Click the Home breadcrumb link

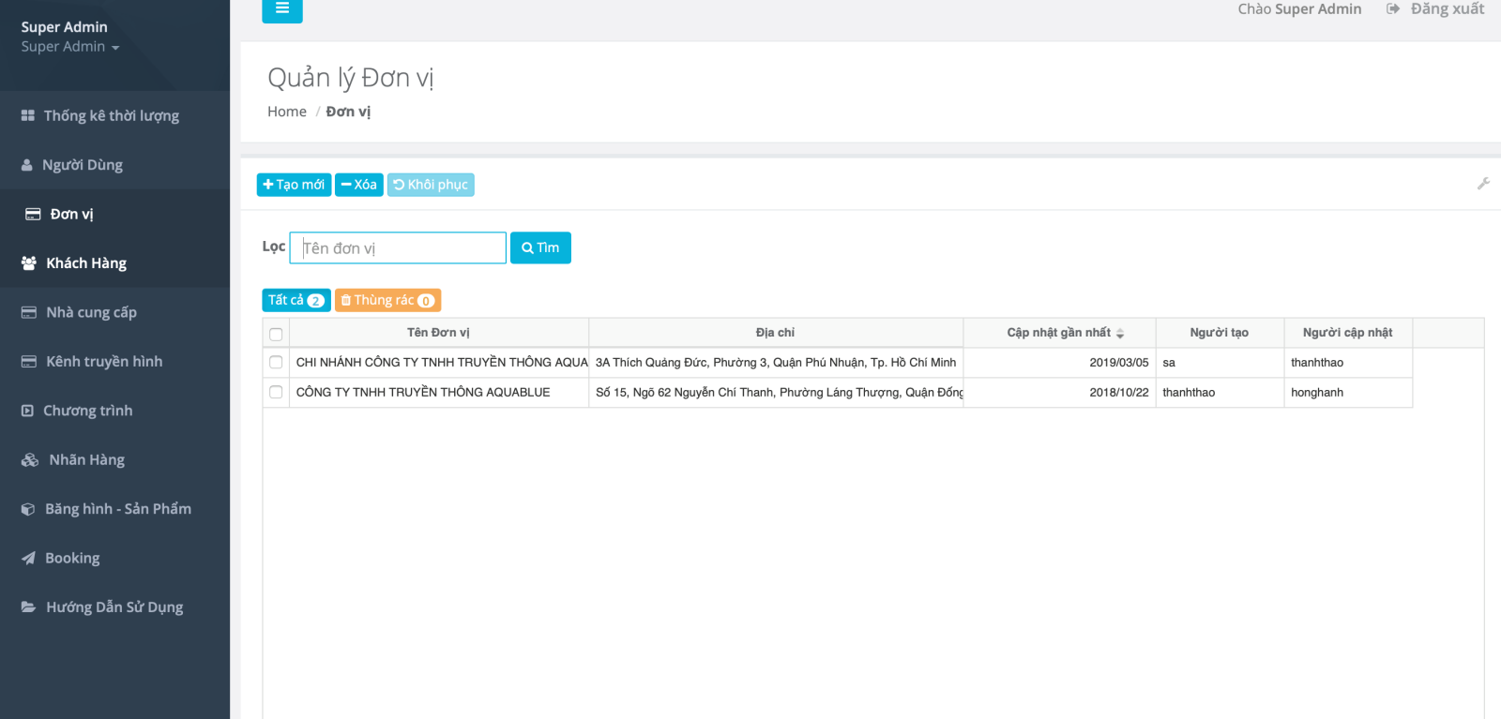tap(286, 112)
